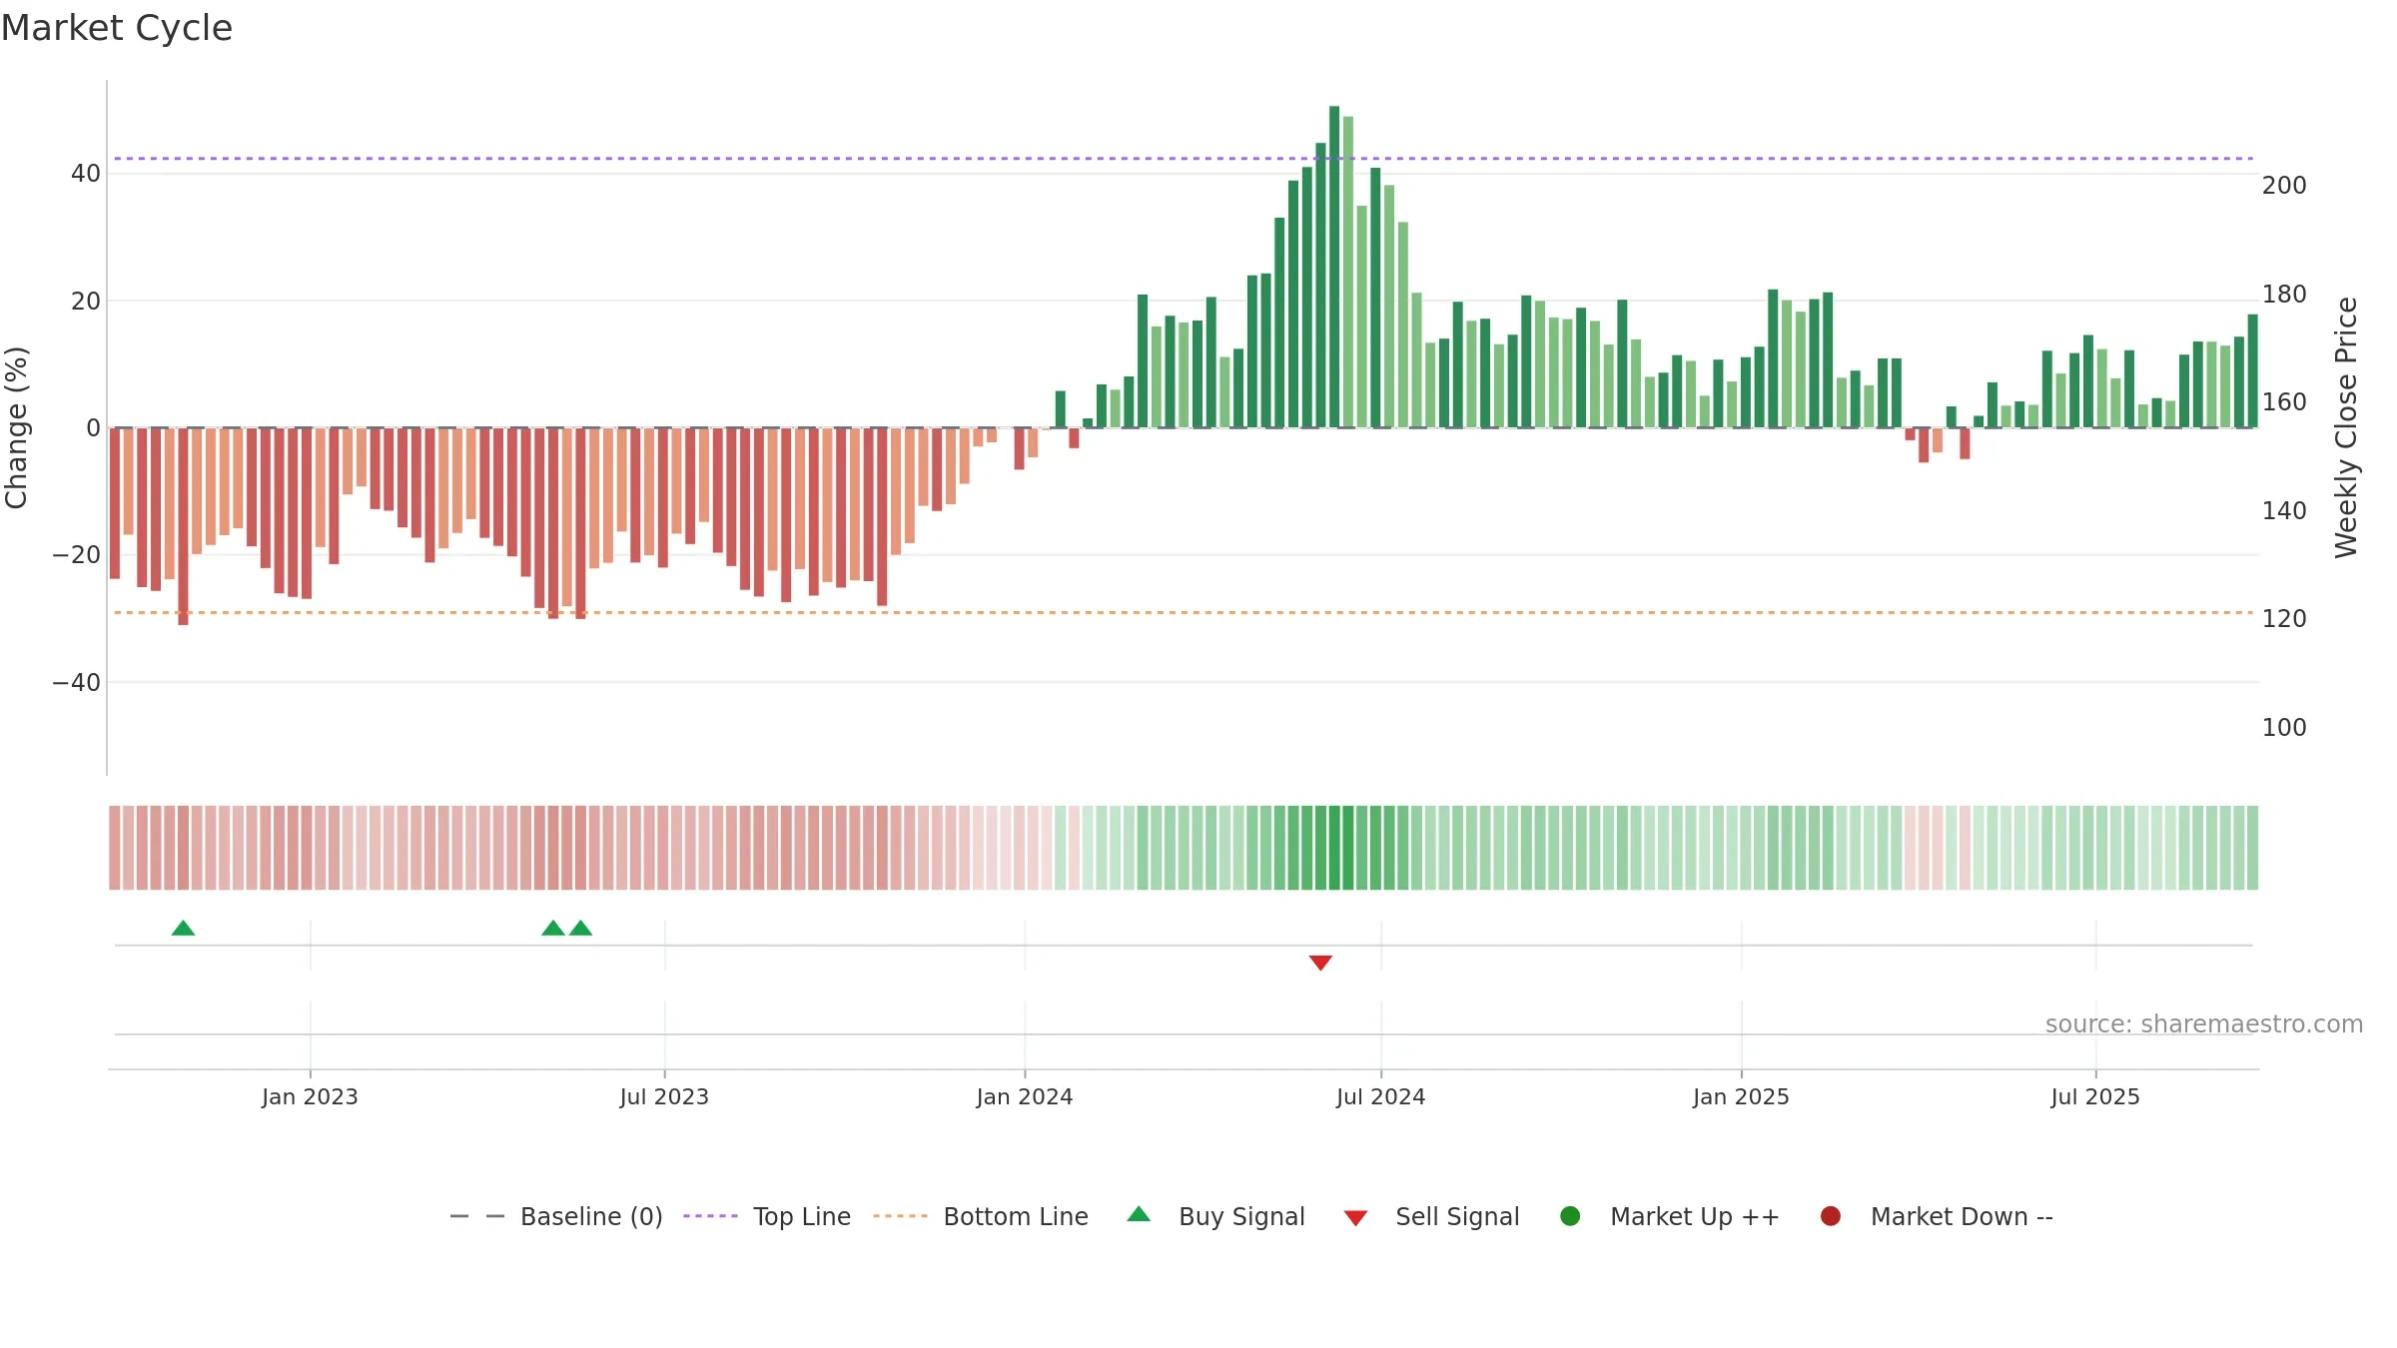This screenshot has height=1348, width=2397.
Task: Click the 200 tick on the right axis
Action: coord(2285,186)
